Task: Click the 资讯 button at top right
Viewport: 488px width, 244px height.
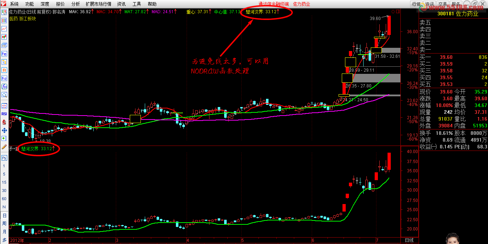Action: 430,4
